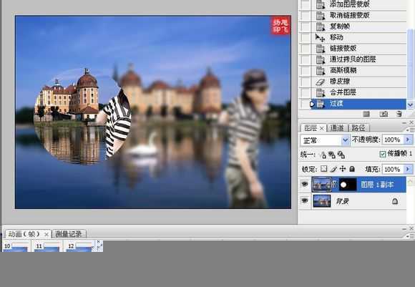This screenshot has height=287, width=415.
Task: Click the 合并图层 history step icon
Action: pyautogui.click(x=321, y=92)
